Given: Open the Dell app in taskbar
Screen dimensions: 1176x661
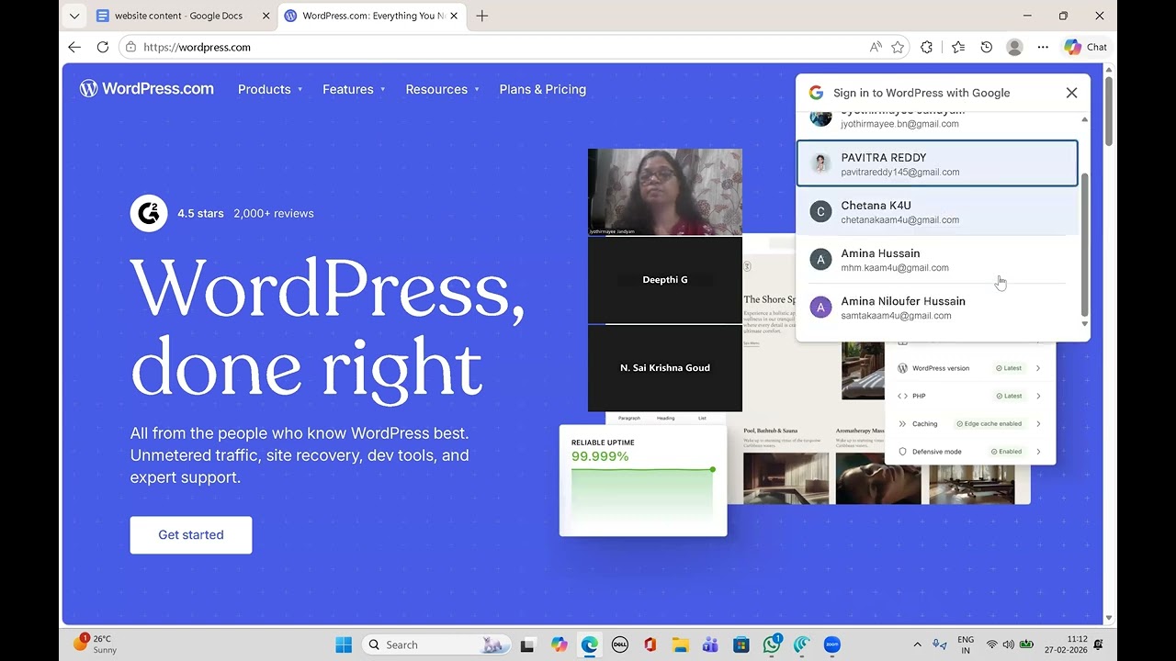Looking at the screenshot, I should 620,644.
